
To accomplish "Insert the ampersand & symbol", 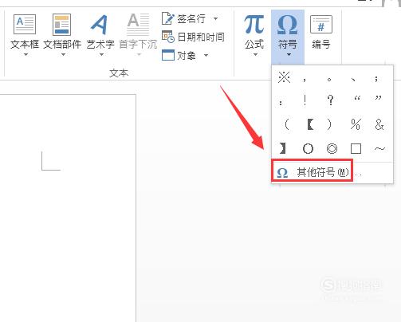I will 379,124.
